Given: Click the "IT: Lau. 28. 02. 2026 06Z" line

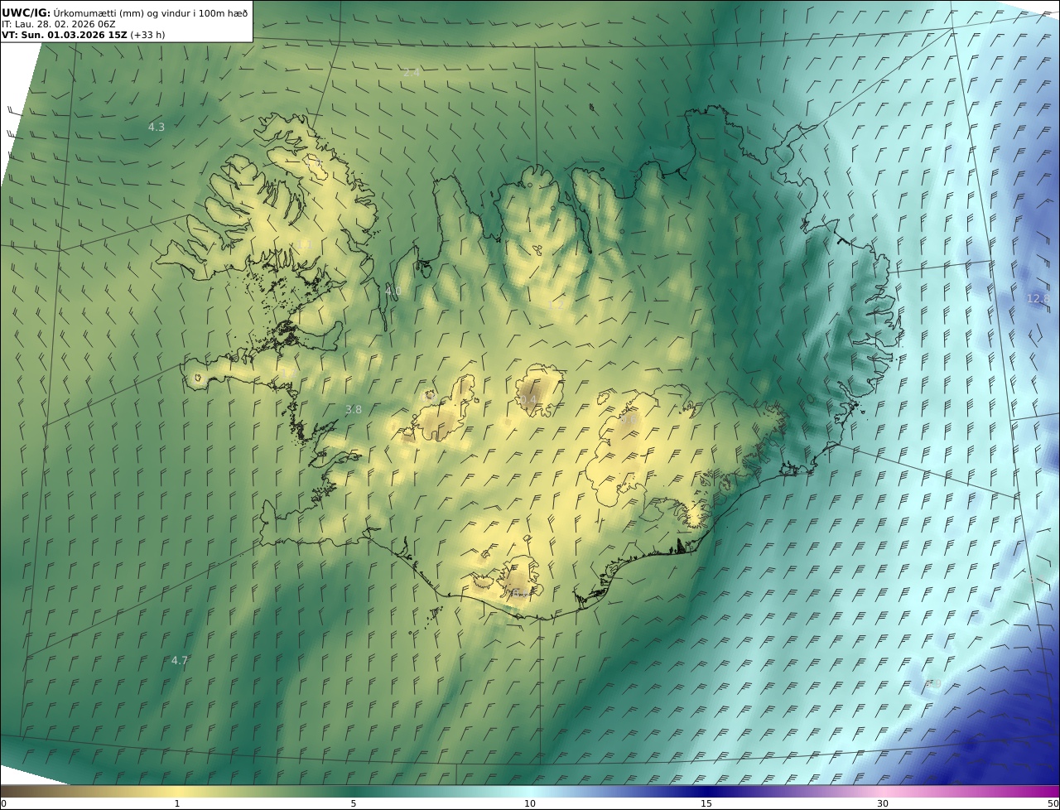Looking at the screenshot, I should pos(59,25).
